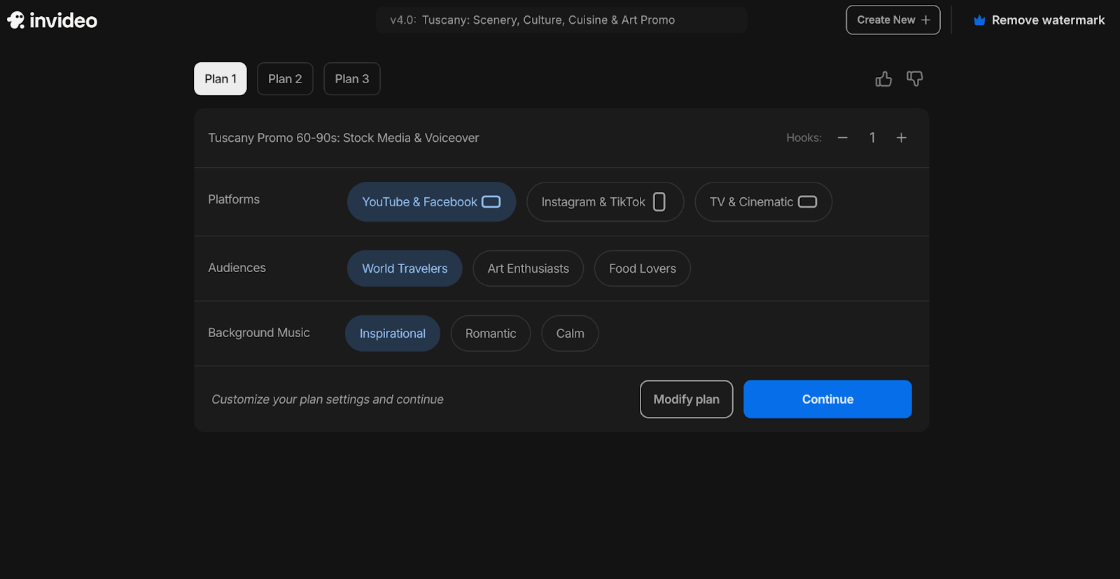This screenshot has height=579, width=1120.
Task: Click the thumbs up icon
Action: click(x=883, y=79)
